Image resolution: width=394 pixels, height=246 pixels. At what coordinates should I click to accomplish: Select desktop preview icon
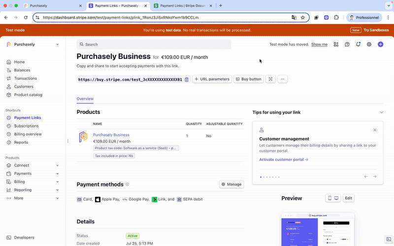coord(336,198)
